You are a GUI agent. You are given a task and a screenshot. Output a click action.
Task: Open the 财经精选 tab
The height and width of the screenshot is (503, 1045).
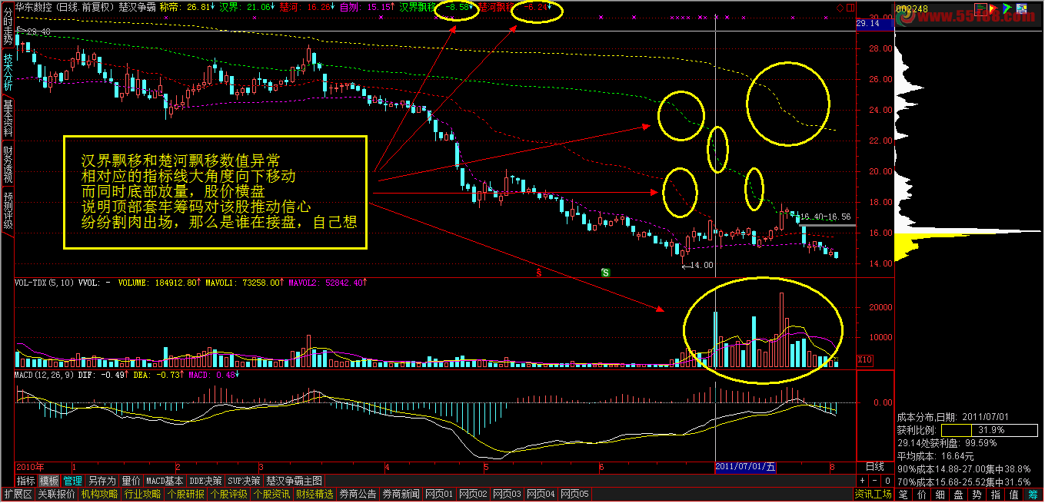(315, 495)
